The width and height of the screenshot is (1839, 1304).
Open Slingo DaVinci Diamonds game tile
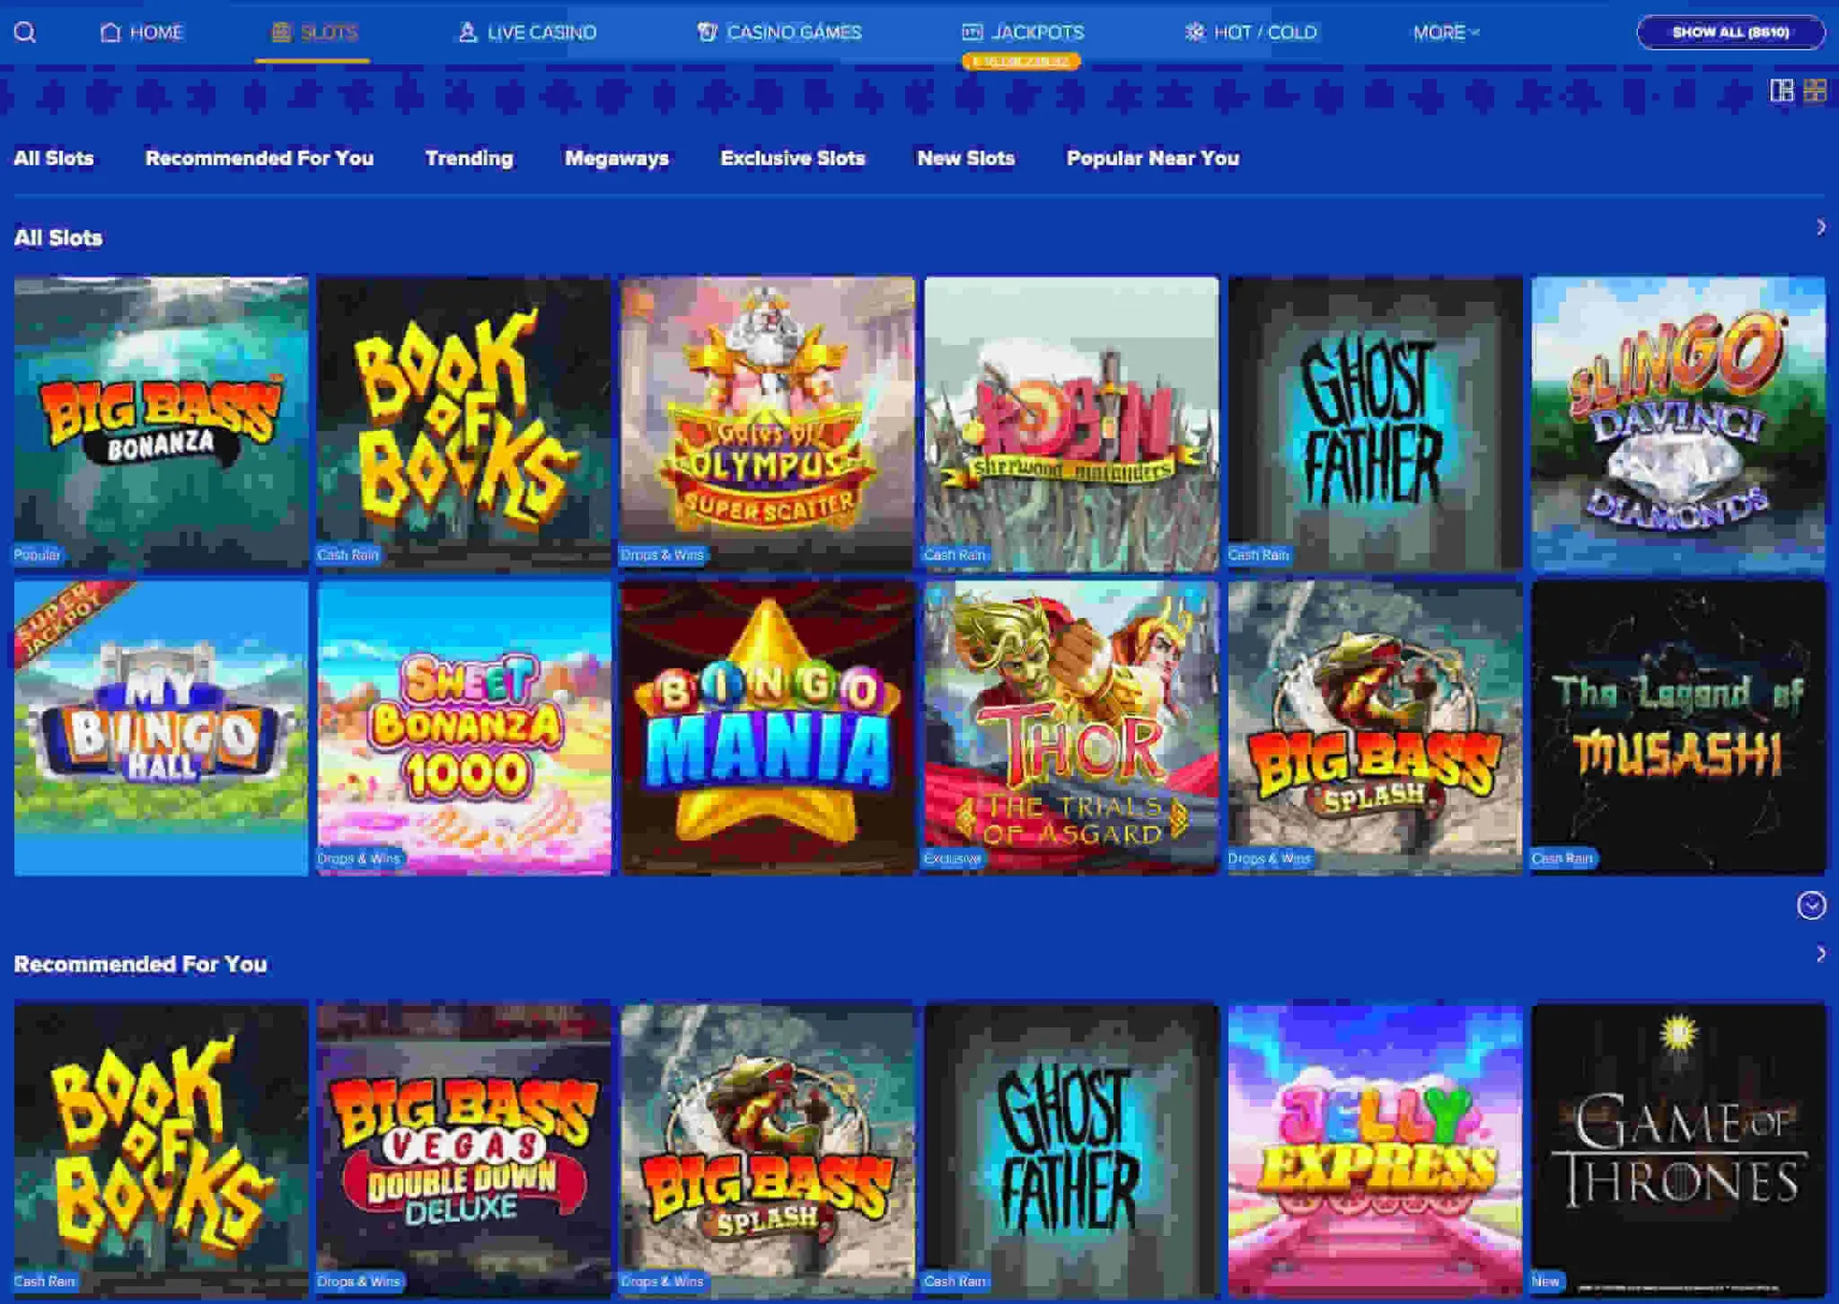tap(1679, 423)
